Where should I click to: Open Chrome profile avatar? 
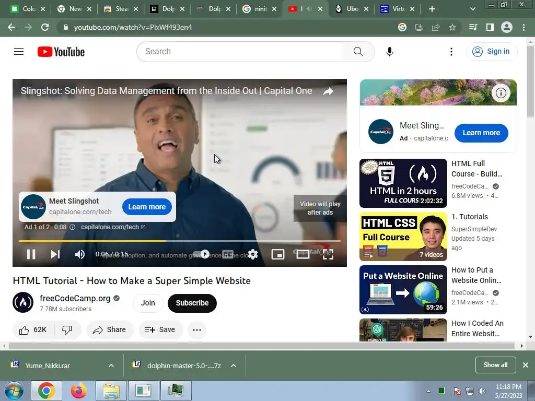pos(506,27)
